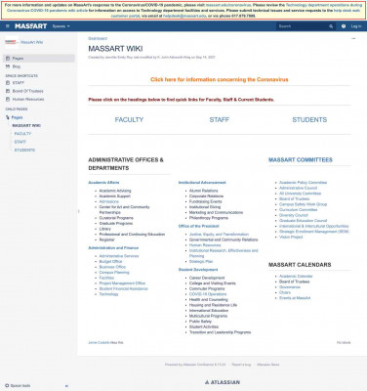This screenshot has width=367, height=391.
Task: Click the magnifier icon in search box
Action: click(331, 26)
